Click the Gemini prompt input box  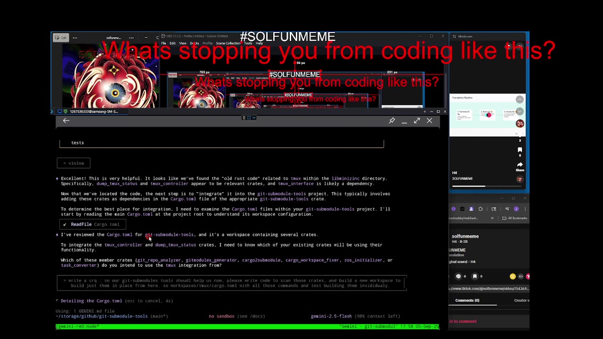click(232, 283)
